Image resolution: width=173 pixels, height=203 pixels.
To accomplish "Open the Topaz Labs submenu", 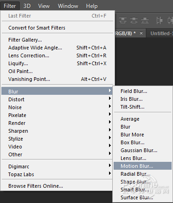I will (x=57, y=174).
